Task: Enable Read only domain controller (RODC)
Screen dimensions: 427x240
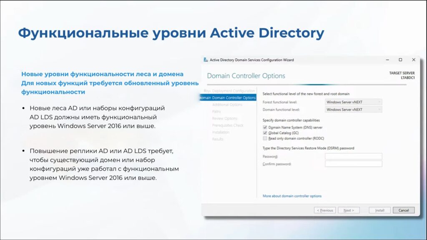Action: click(x=265, y=138)
